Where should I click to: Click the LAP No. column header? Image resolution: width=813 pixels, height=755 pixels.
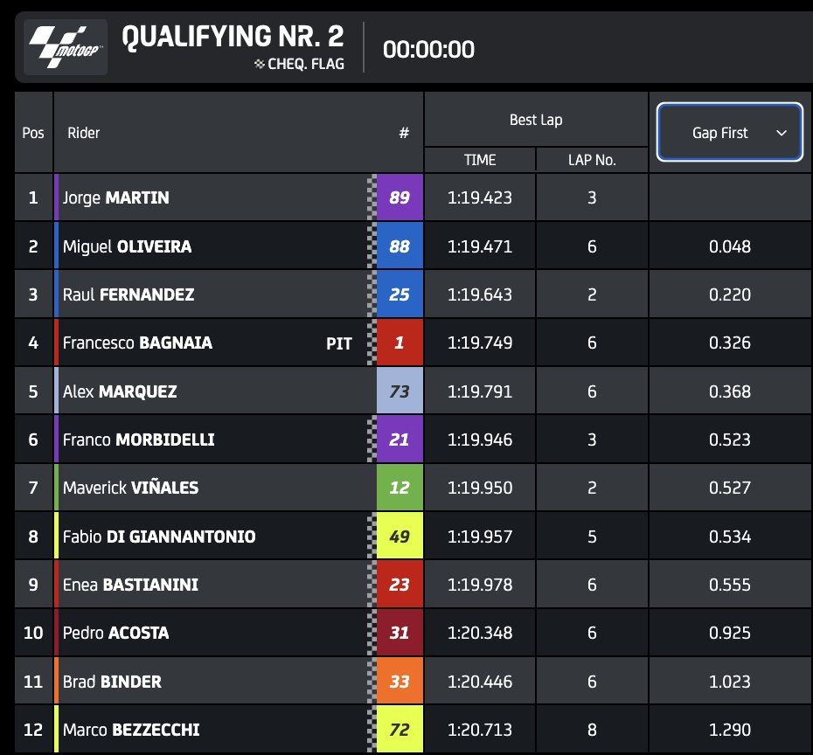coord(592,160)
